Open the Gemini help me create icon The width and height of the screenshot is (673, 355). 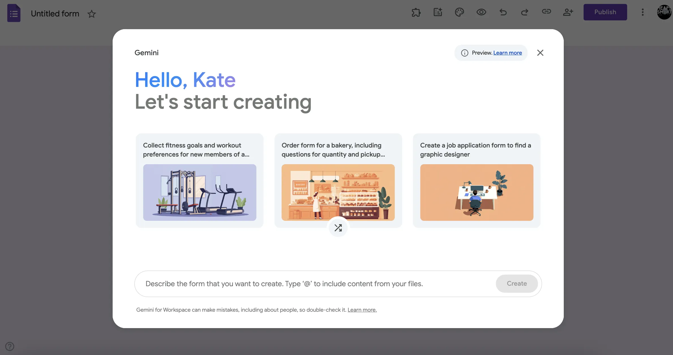[x=438, y=12]
